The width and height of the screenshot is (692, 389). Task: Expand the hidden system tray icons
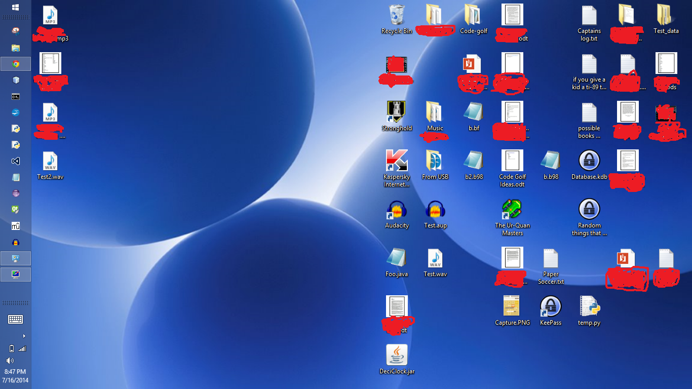click(x=23, y=335)
